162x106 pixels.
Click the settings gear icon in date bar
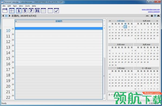[152, 16]
